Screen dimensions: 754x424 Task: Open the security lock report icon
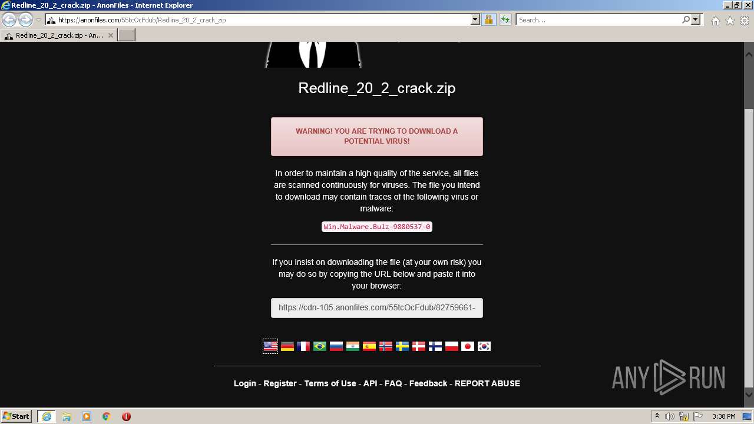488,20
